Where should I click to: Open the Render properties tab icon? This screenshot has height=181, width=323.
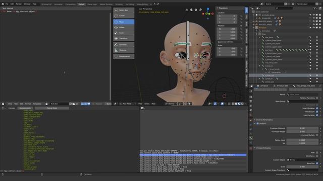[x=251, y=97]
